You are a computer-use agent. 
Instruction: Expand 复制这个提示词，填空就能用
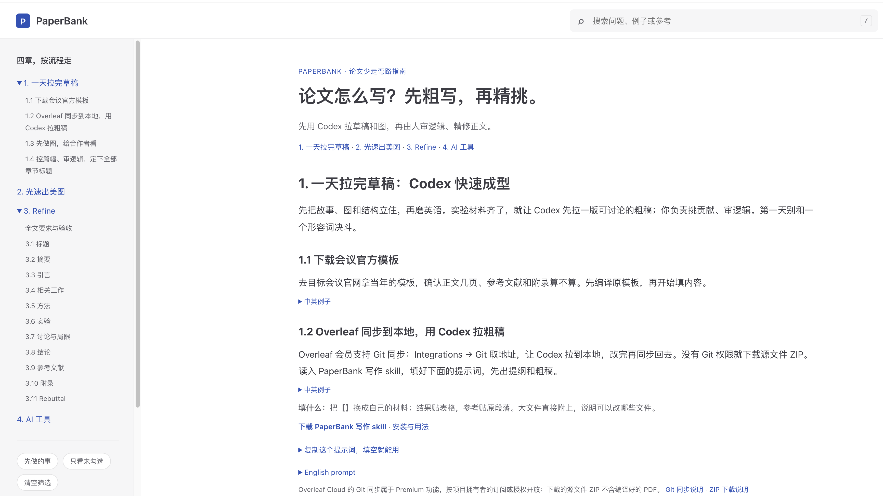point(349,450)
